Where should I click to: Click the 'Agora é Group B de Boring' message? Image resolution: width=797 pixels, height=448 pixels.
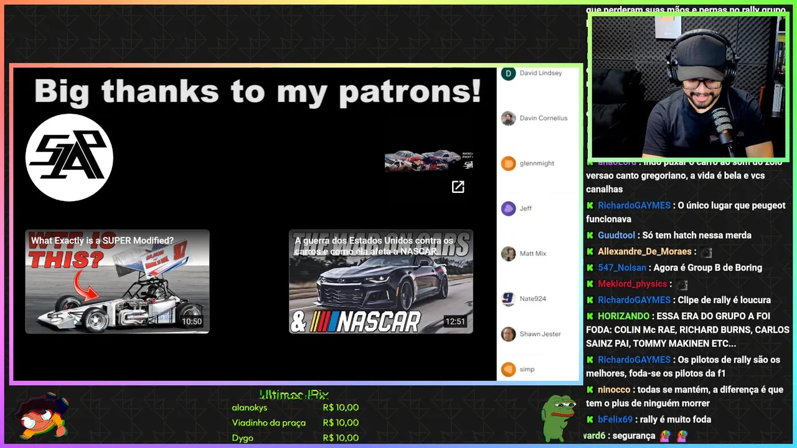point(708,268)
